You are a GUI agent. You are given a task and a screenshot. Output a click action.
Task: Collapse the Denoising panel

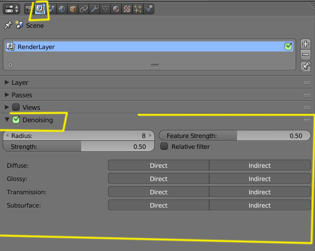coord(7,120)
